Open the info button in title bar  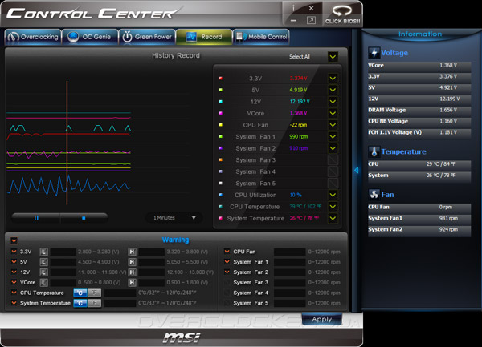click(x=293, y=8)
